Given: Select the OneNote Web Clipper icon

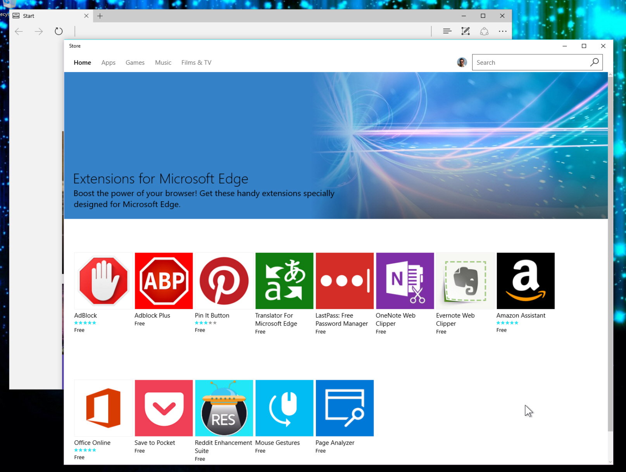Looking at the screenshot, I should 405,281.
